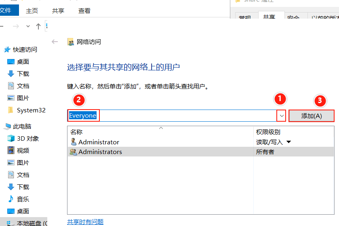Click the Administrators group icon
This screenshot has width=339, height=226.
(x=73, y=152)
